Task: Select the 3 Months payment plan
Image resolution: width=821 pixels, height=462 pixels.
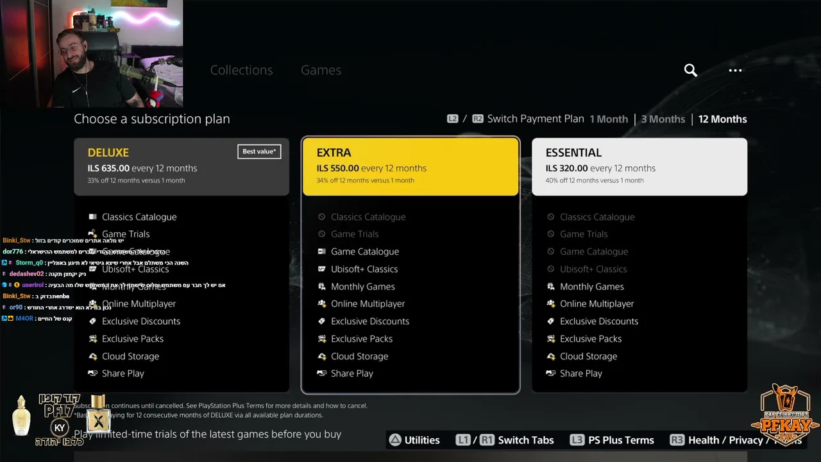Action: pyautogui.click(x=663, y=119)
